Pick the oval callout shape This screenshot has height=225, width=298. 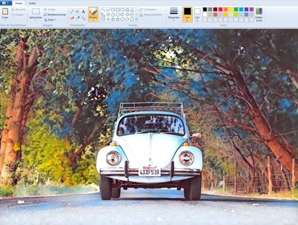tap(127, 19)
